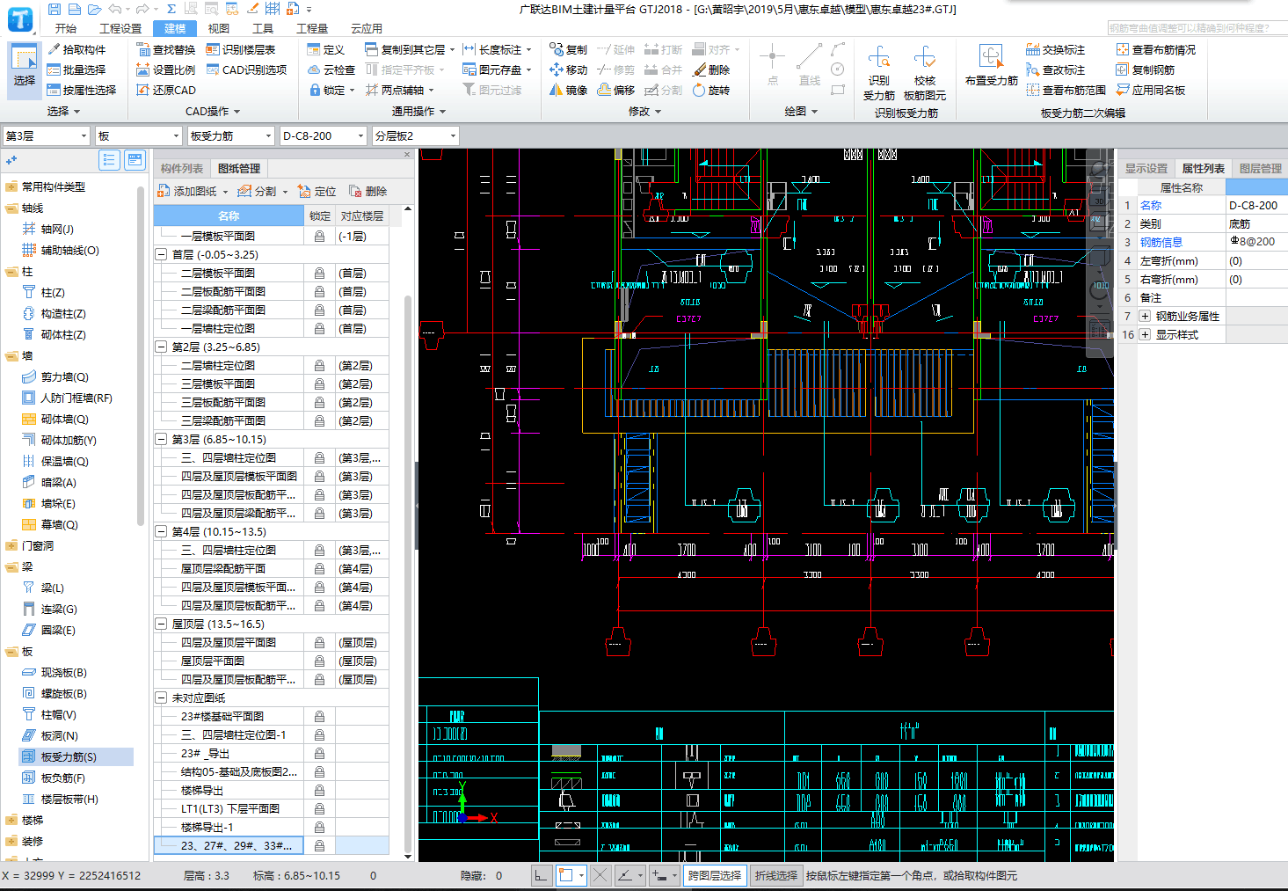The height and width of the screenshot is (891, 1288).
Task: Click 定位 in drawing management toolbar
Action: (317, 191)
